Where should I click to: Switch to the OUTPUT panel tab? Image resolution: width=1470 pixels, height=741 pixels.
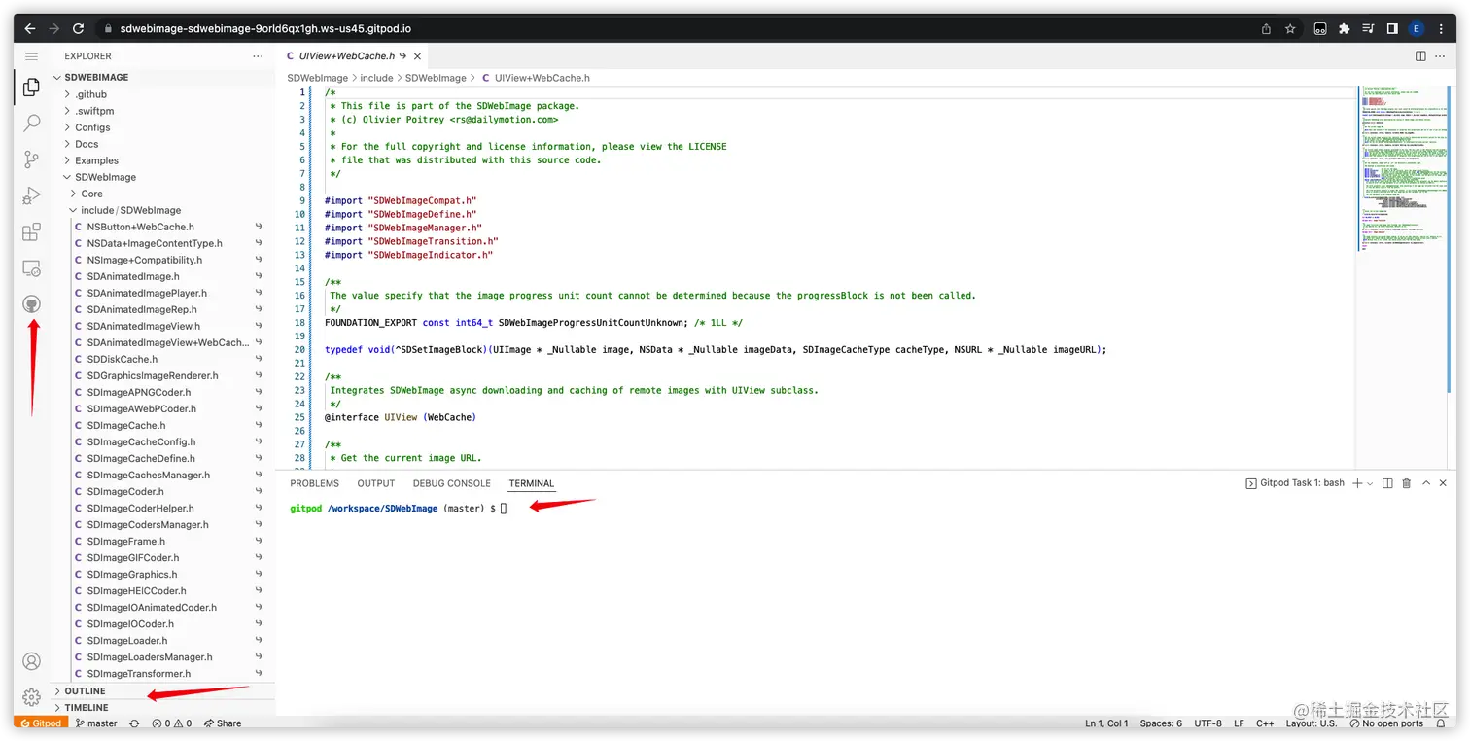pos(376,483)
